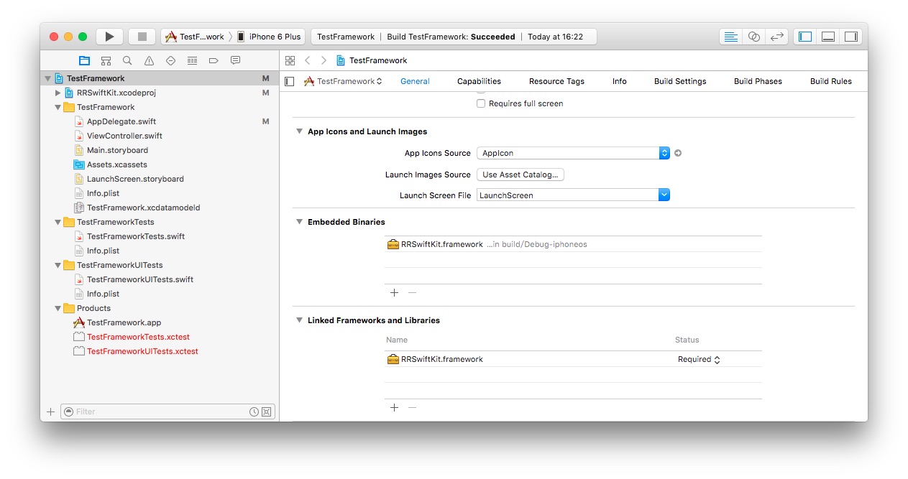Select TestFramework.app product
908x479 pixels.
[x=124, y=322]
